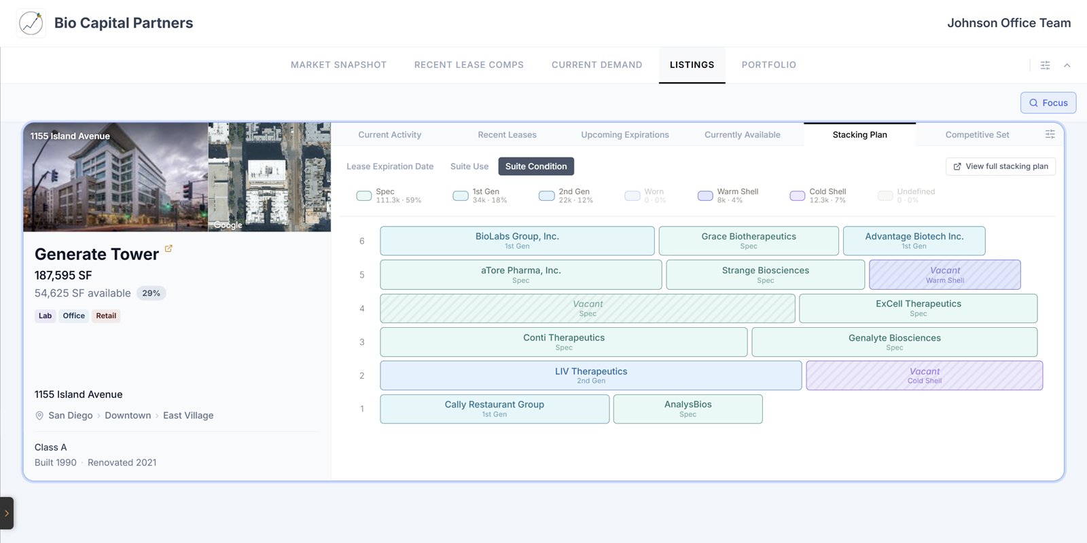Viewport: 1087px width, 543px height.
Task: Click the East Village breadcrumb link
Action: pyautogui.click(x=188, y=415)
